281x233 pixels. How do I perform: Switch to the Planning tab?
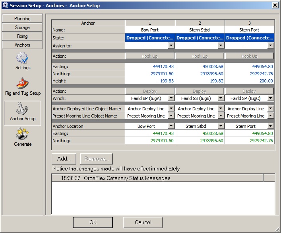[x=22, y=19]
